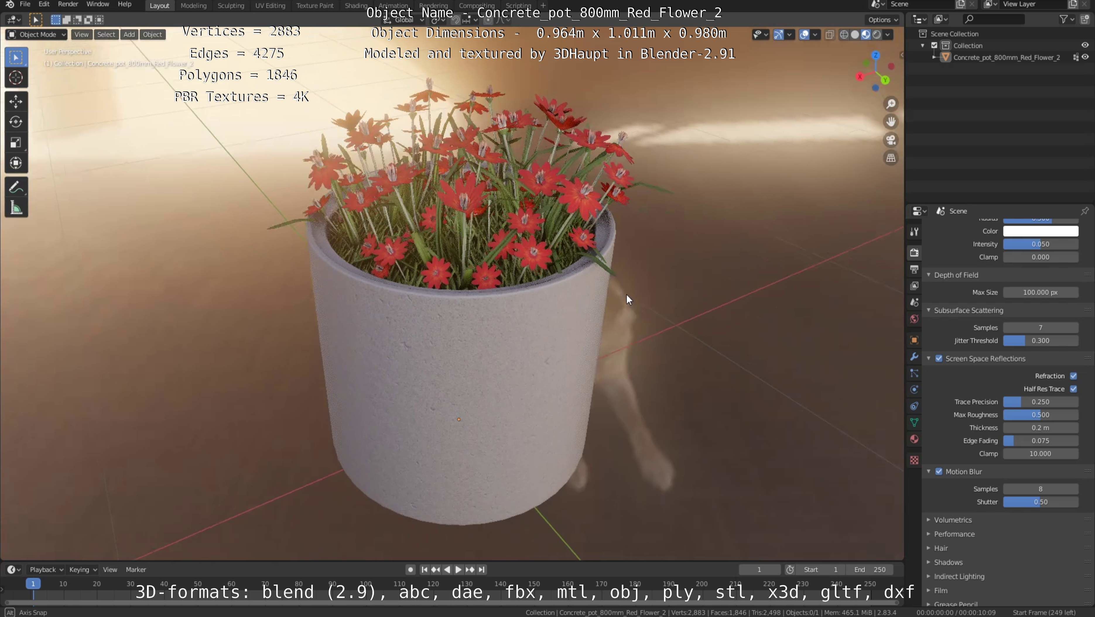Screen dimensions: 1095x617
Task: Toggle the camera view icon
Action: point(891,140)
